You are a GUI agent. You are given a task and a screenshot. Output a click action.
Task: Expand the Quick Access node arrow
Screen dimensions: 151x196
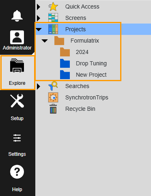[x=39, y=7]
